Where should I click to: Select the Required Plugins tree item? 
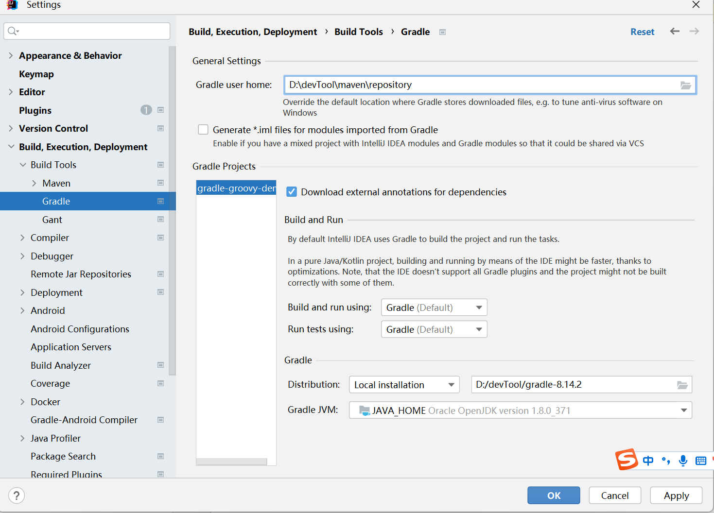66,474
